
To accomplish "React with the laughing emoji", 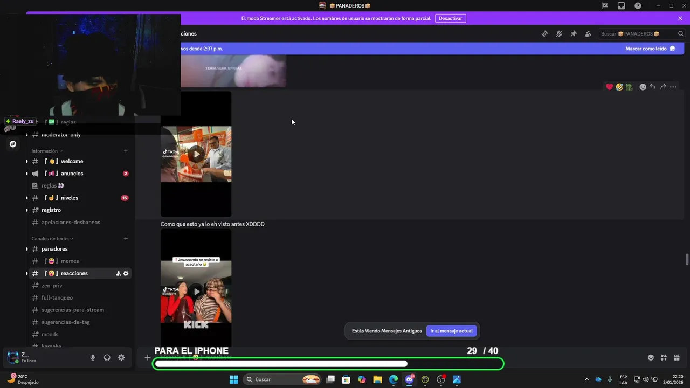I will [619, 87].
